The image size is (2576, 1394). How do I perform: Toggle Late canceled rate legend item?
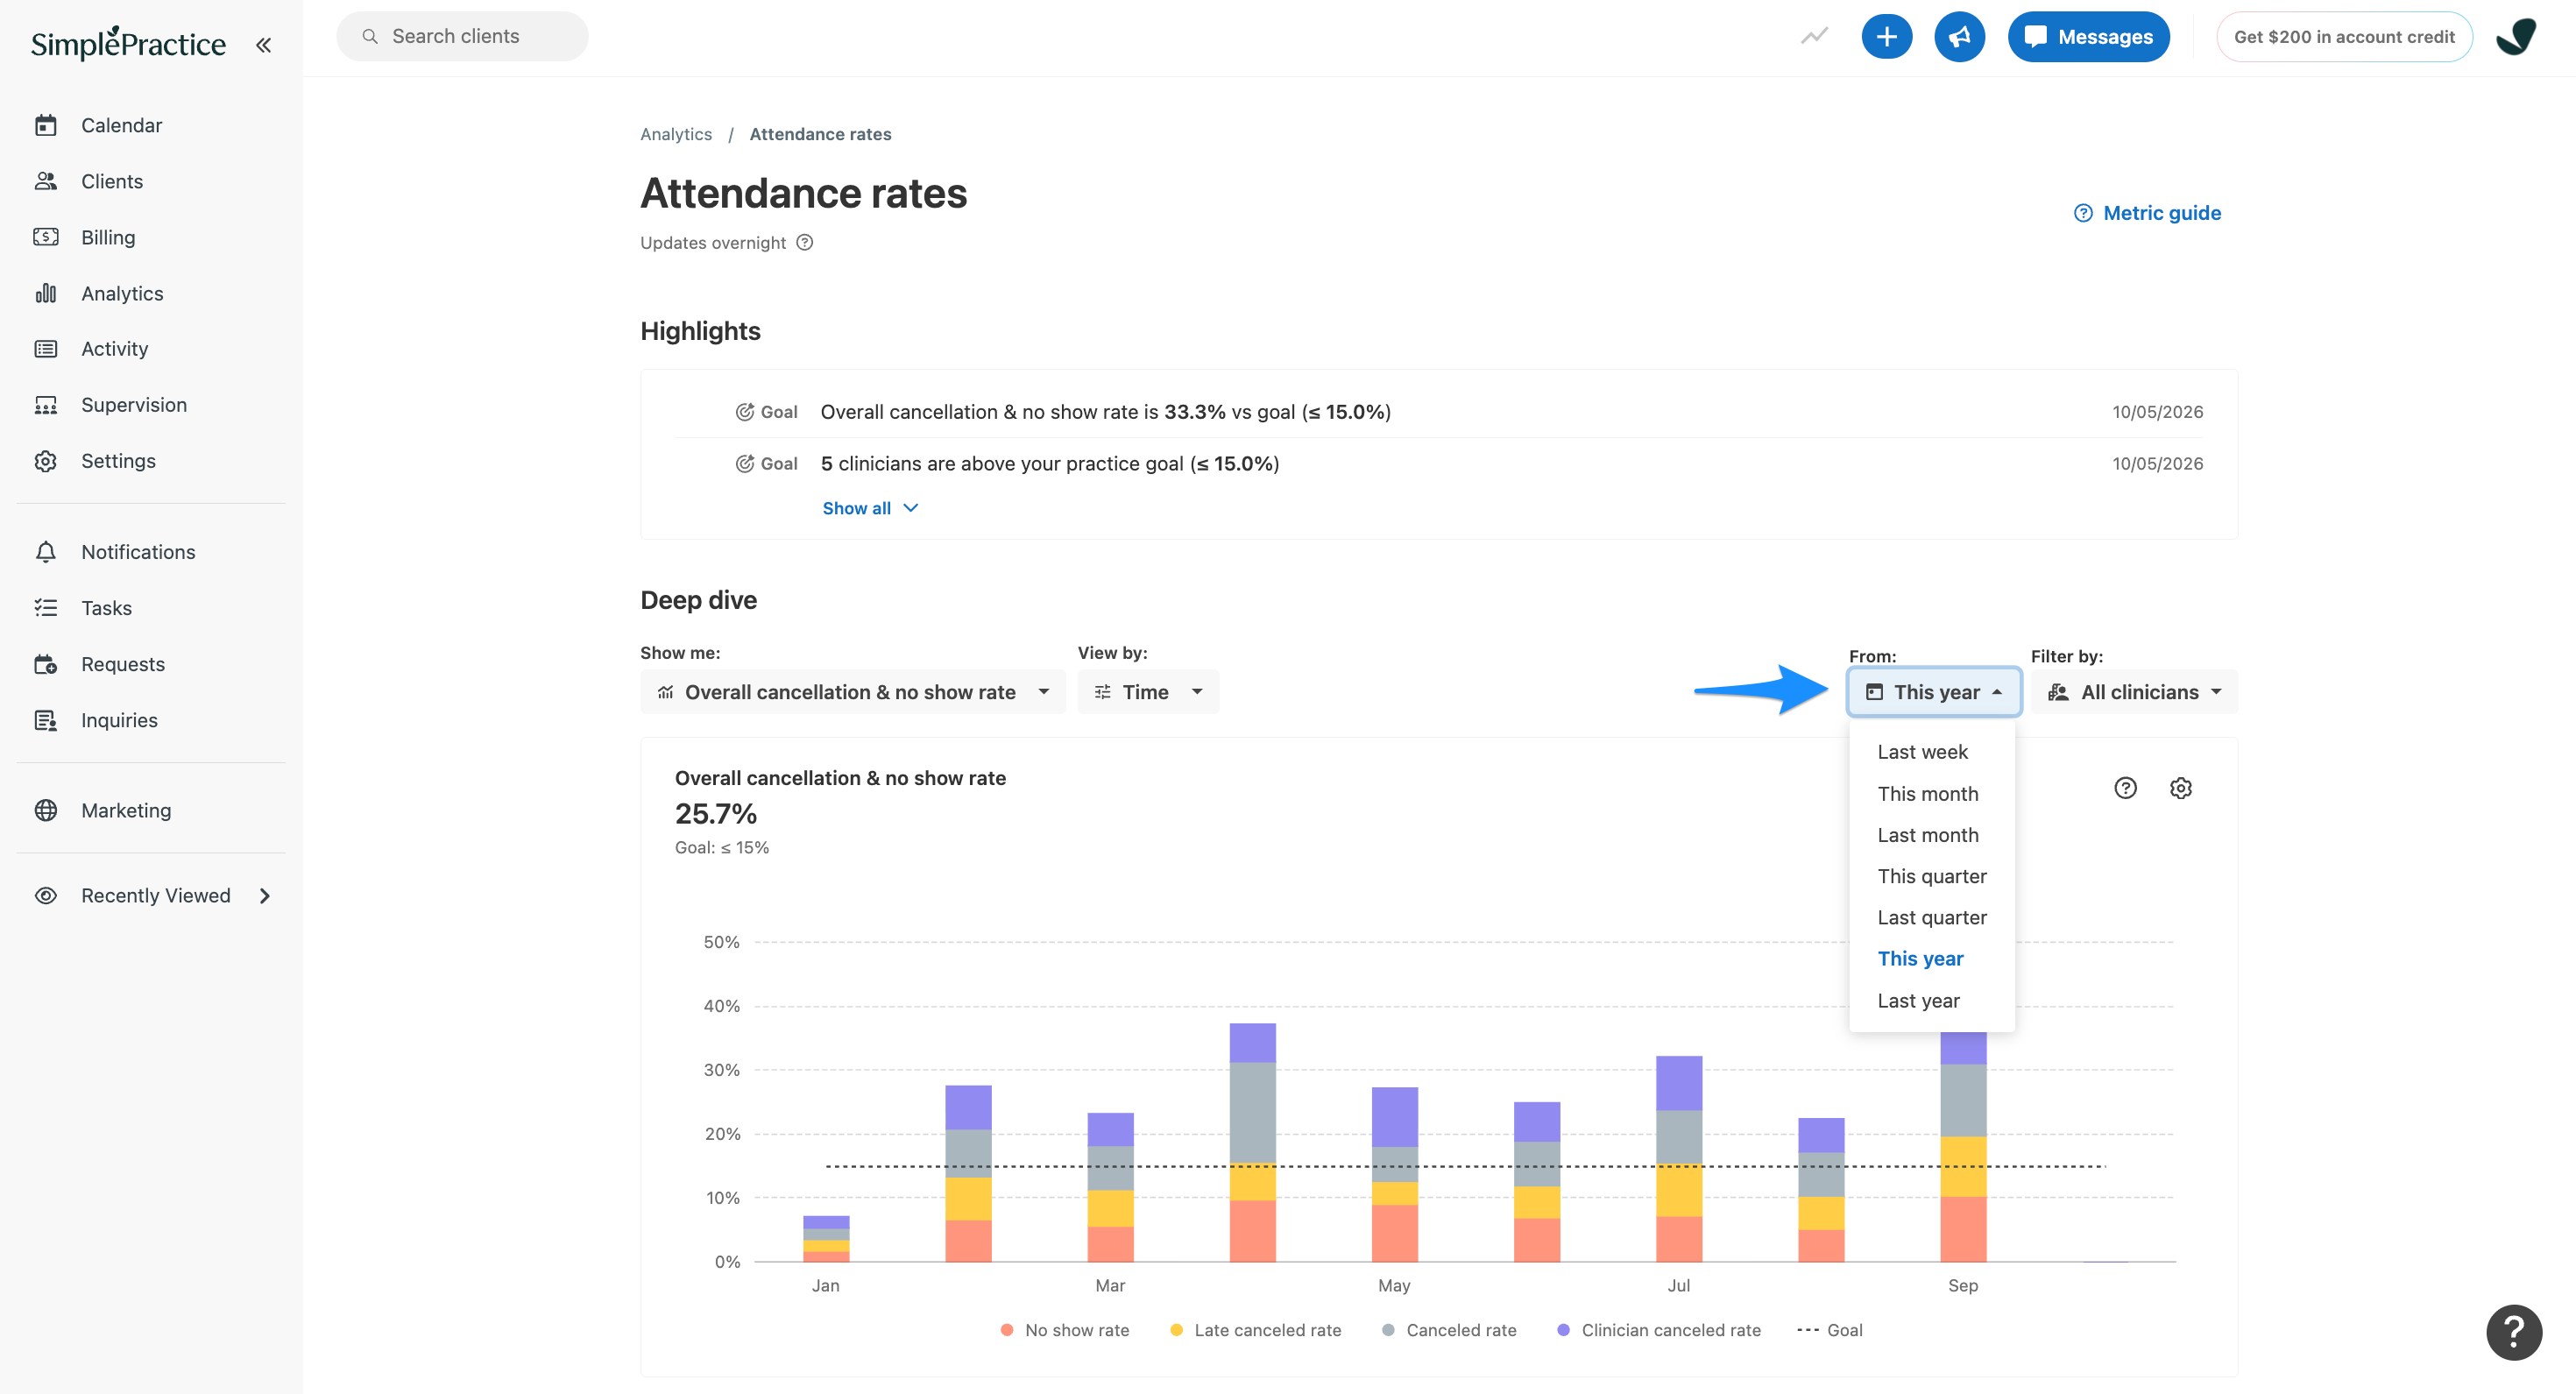coord(1256,1330)
